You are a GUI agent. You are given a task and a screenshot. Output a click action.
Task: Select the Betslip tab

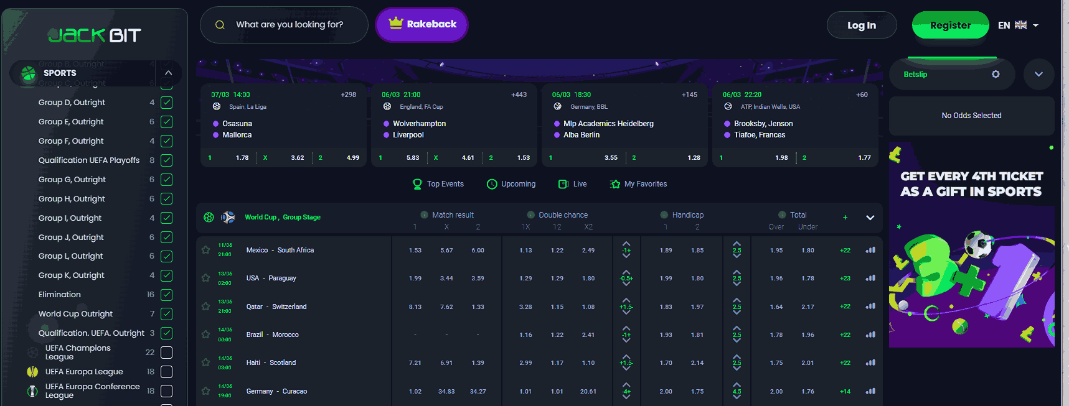click(x=915, y=75)
